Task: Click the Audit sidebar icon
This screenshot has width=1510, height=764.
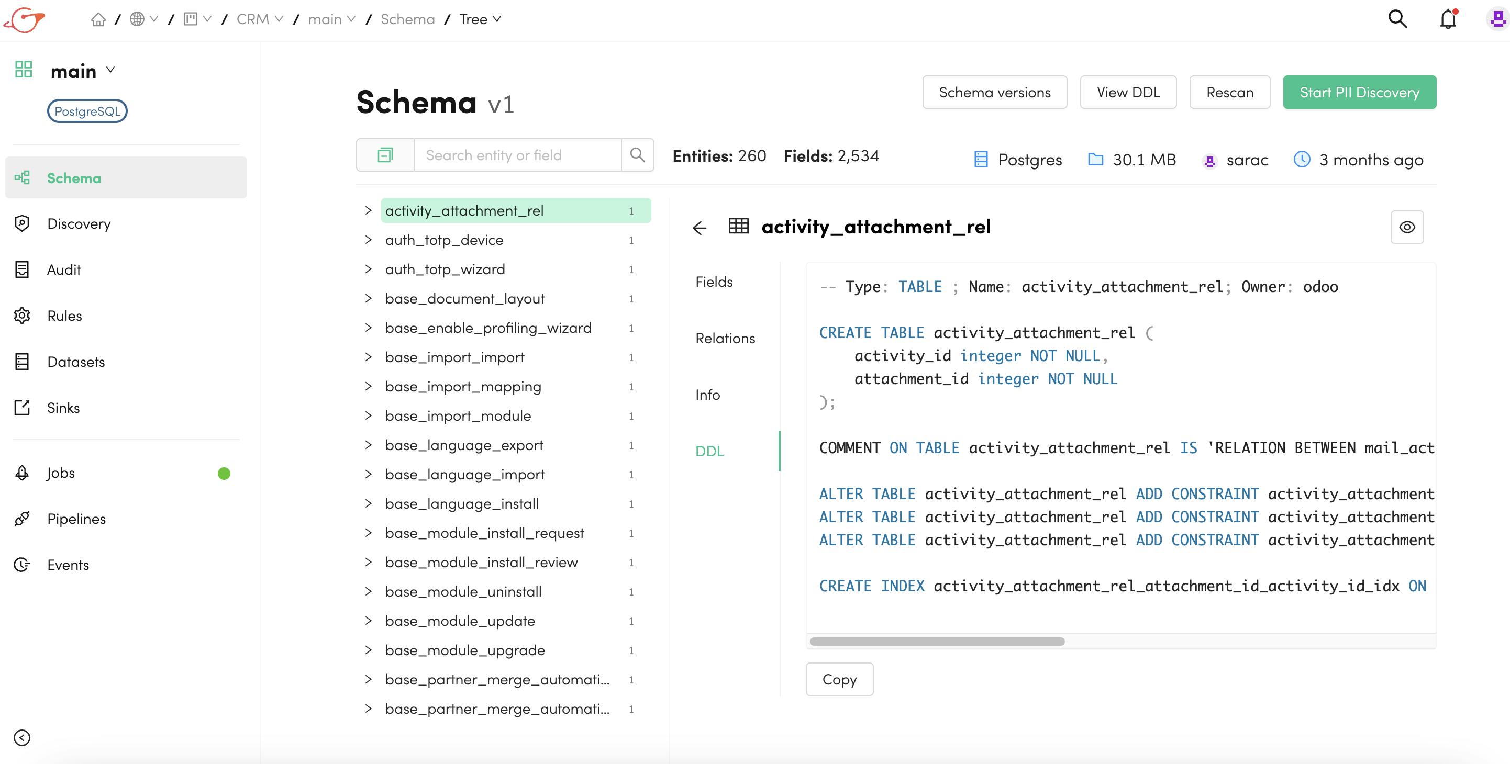Action: click(x=23, y=269)
